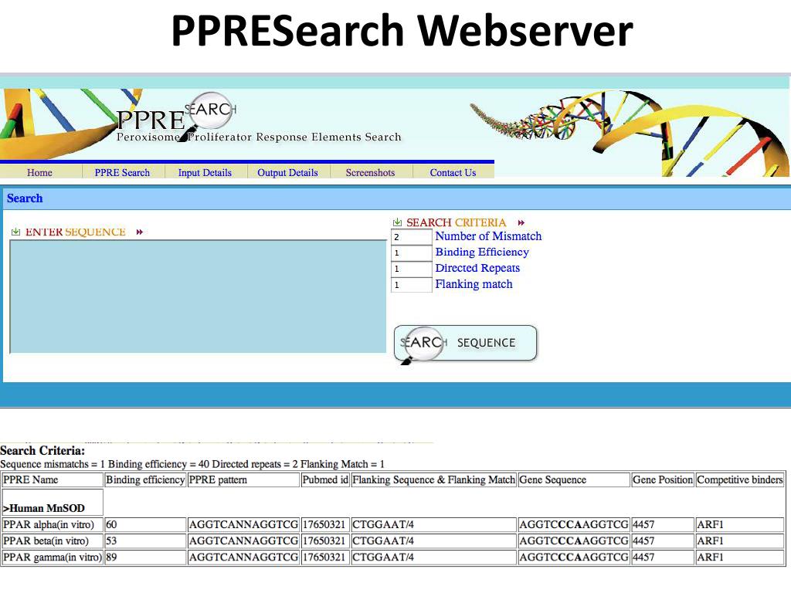Open the Contact Us tab
Screen dimensions: 791x593
coord(453,172)
